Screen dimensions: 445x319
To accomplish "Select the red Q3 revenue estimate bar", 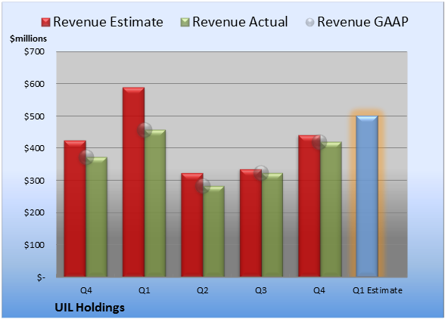I will 251,223.
